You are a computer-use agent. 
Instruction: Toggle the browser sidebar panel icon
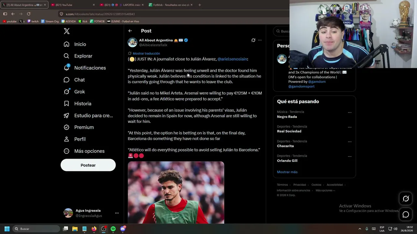tap(5, 14)
